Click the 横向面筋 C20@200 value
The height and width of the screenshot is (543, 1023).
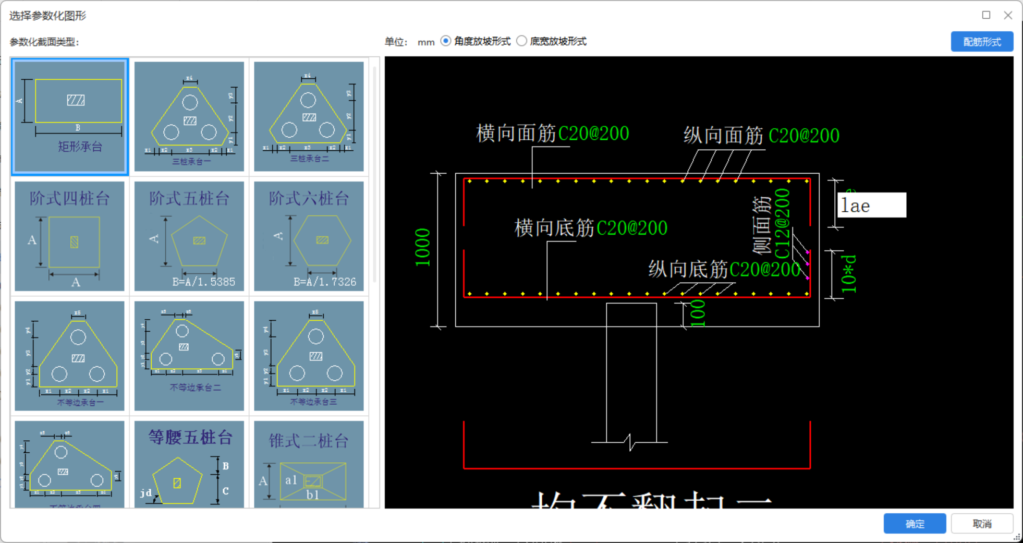tap(593, 134)
